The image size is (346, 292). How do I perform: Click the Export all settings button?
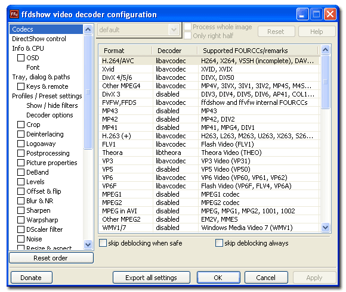[152, 278]
